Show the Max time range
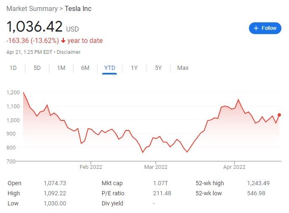 point(183,68)
